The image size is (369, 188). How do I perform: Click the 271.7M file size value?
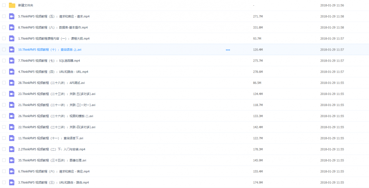pyautogui.click(x=258, y=16)
